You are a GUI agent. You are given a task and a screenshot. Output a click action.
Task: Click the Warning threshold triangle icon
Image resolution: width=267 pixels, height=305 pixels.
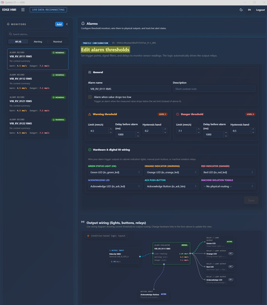point(90,114)
